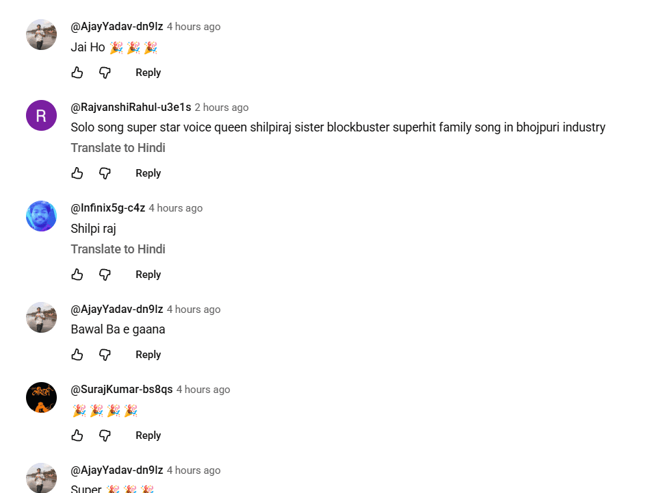Like RajvanshiRahul's comment about the solo song
The height and width of the screenshot is (493, 648).
[x=77, y=173]
